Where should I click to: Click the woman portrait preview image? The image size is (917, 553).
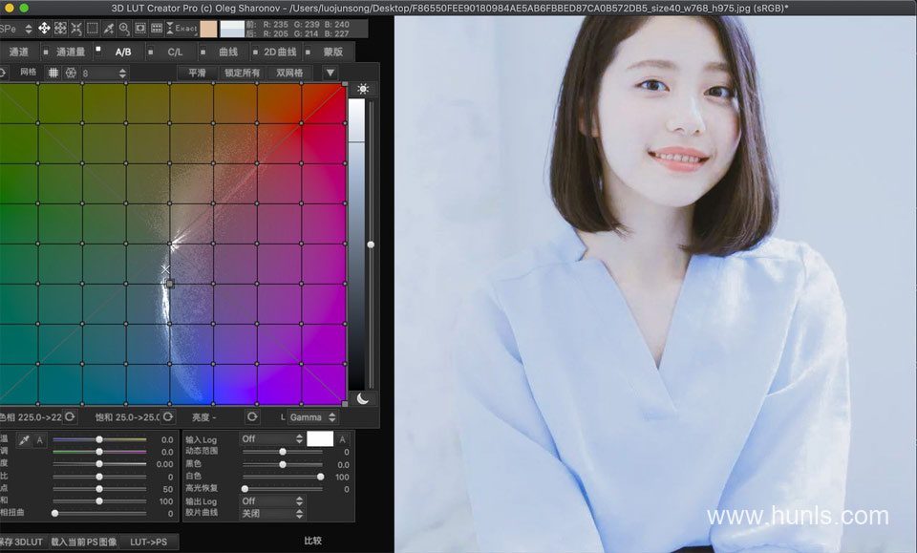click(x=655, y=284)
